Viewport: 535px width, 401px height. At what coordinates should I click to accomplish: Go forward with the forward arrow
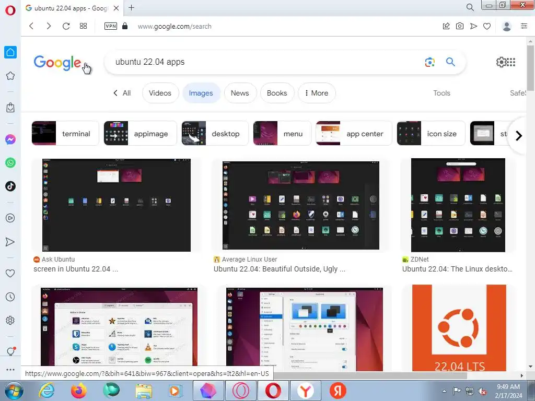tap(49, 26)
